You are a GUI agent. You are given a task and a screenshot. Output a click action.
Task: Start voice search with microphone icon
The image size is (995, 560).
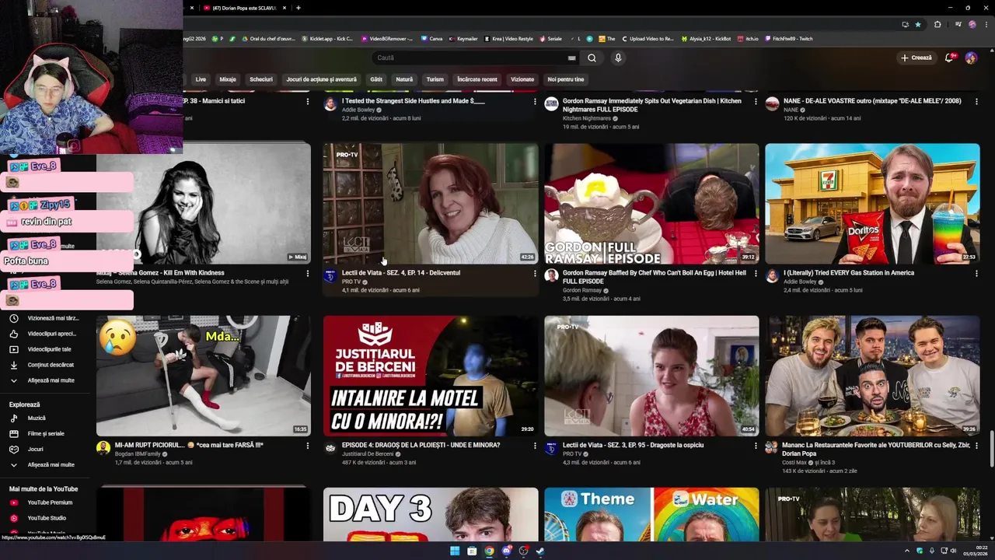[618, 58]
